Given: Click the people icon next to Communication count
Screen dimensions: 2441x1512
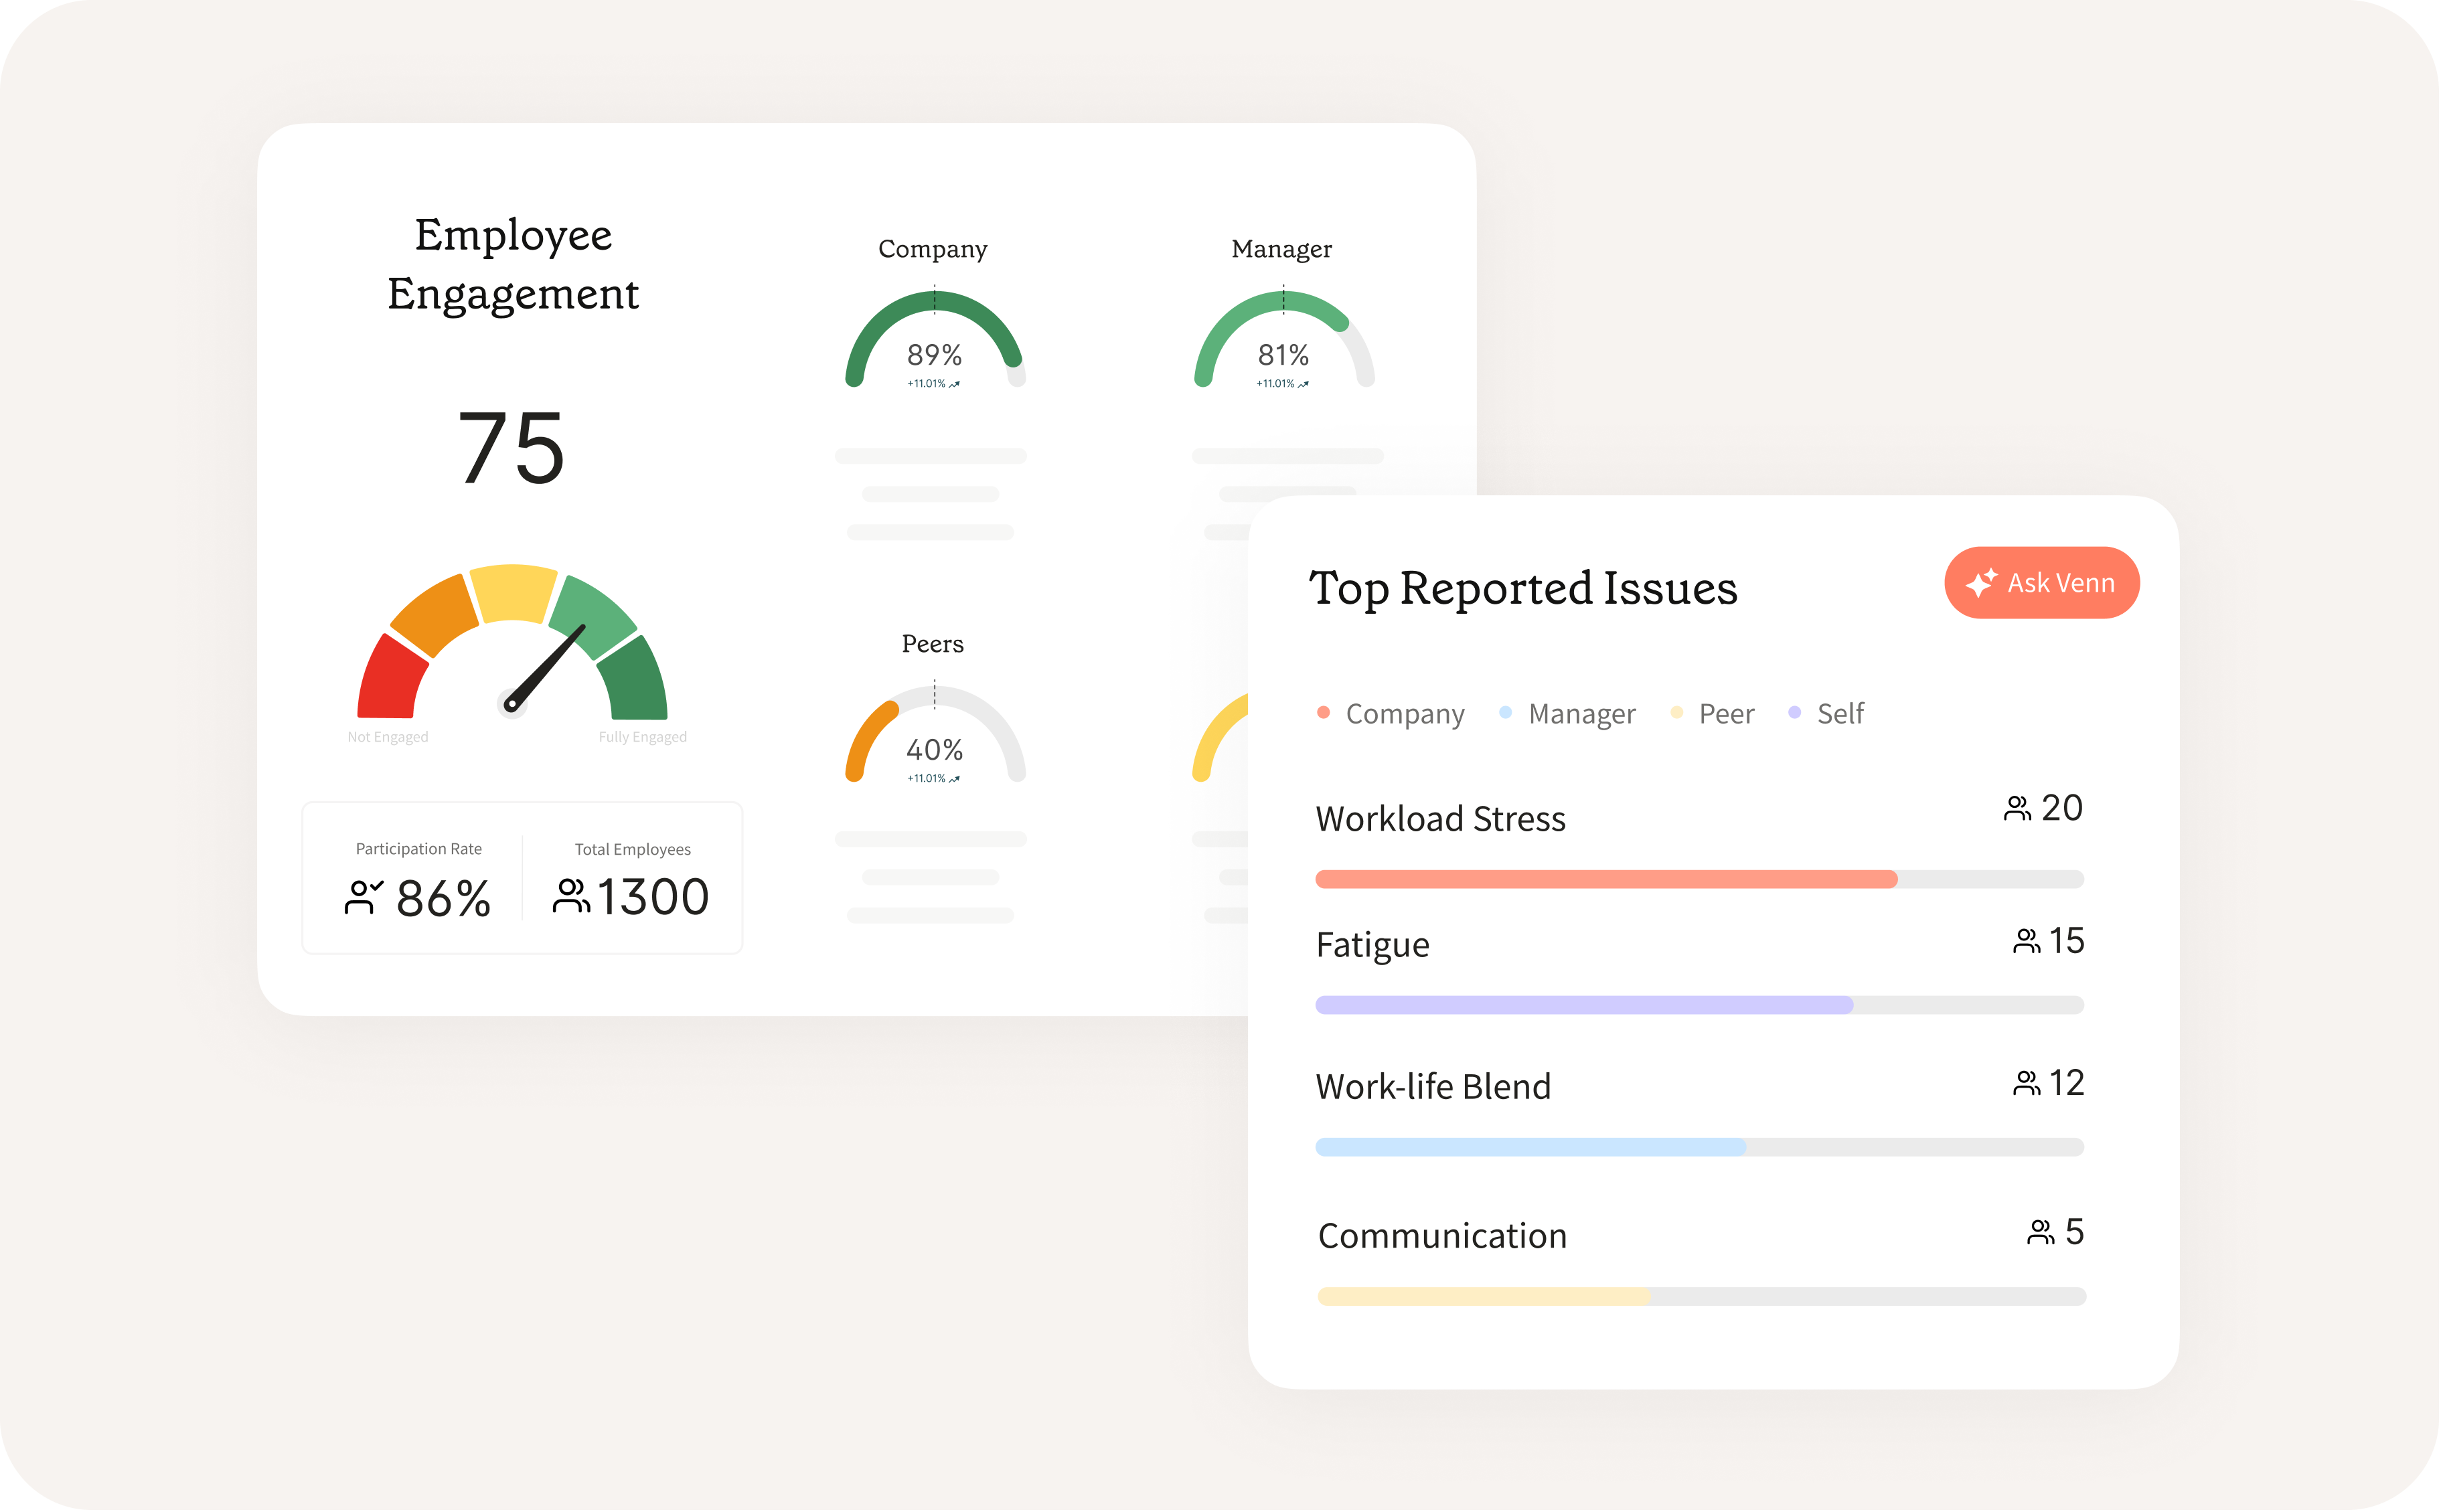Looking at the screenshot, I should [x=2040, y=1232].
